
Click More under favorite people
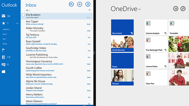[5, 44]
